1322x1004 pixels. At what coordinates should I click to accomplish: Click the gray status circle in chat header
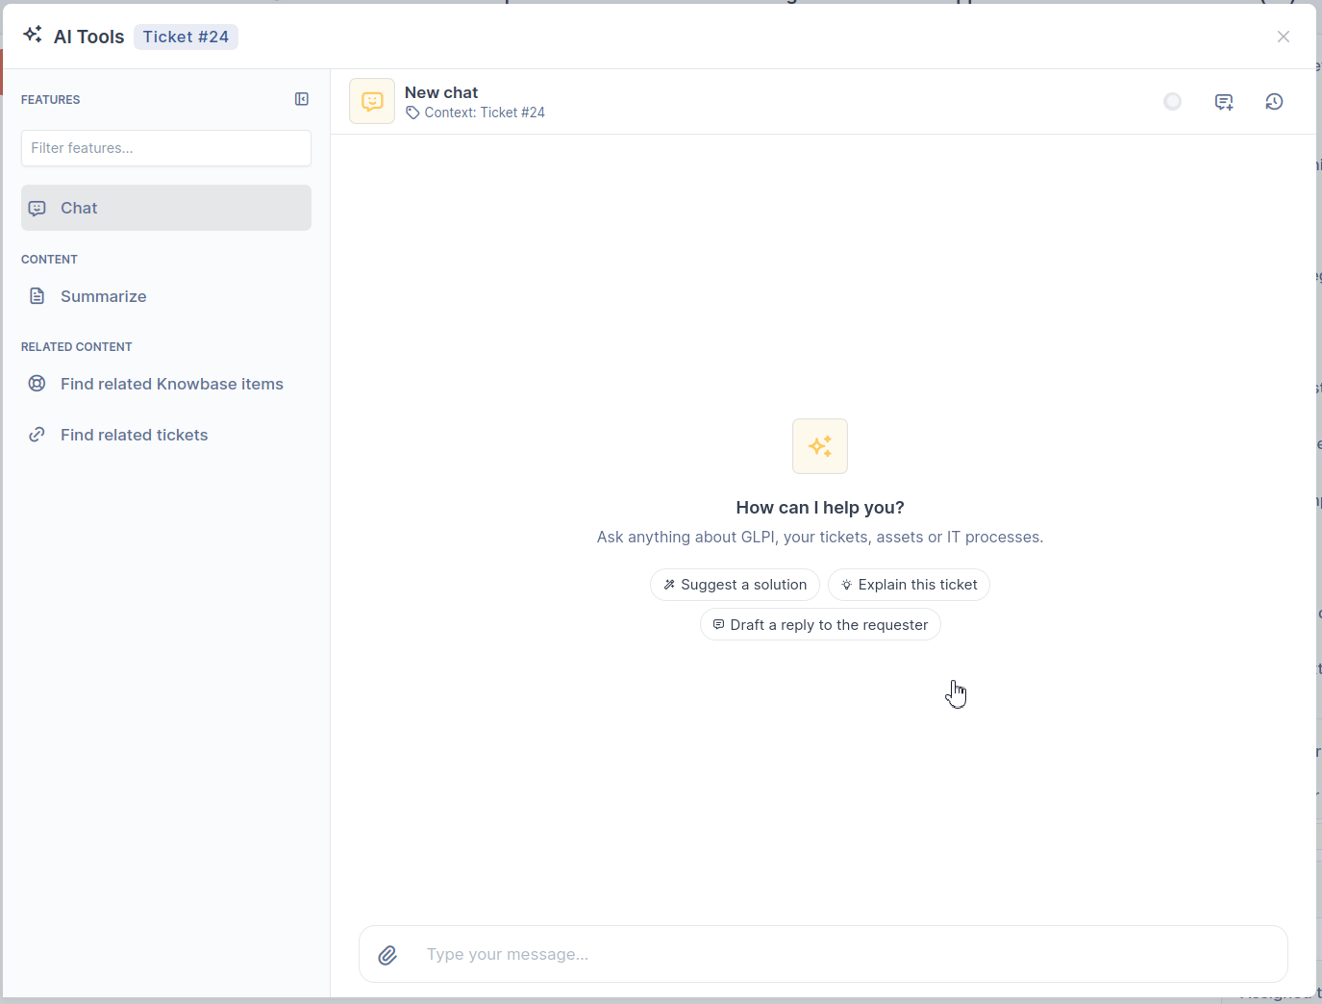click(1172, 102)
